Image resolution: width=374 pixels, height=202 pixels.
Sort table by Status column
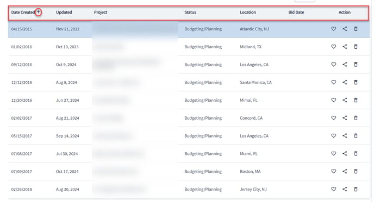[190, 12]
